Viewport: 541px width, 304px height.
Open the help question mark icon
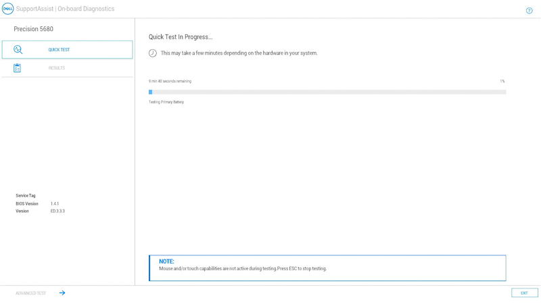tap(529, 10)
